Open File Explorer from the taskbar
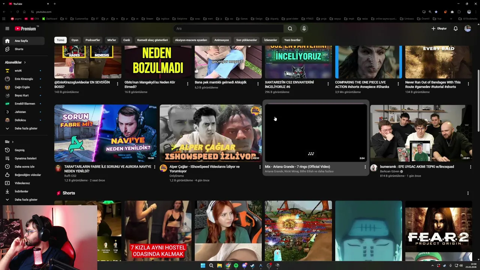The image size is (480, 270). point(219,265)
